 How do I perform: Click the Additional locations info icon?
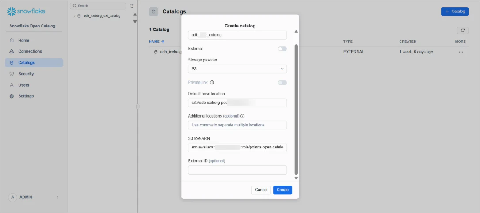pos(243,116)
